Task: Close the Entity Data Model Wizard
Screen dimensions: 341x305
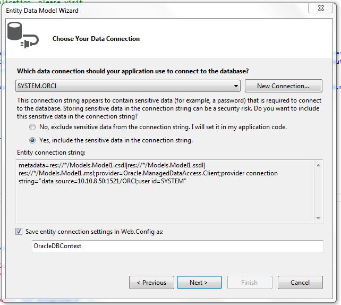Action: point(321,9)
